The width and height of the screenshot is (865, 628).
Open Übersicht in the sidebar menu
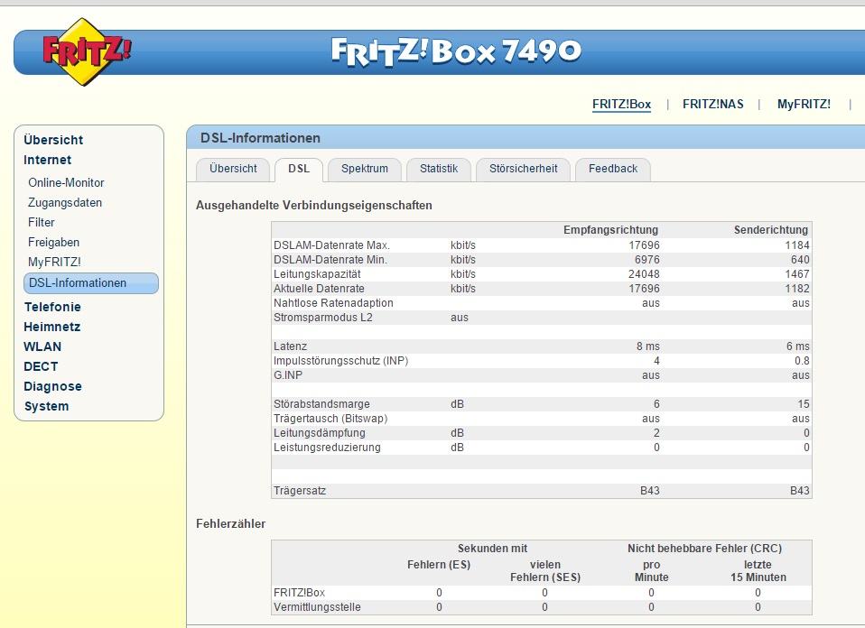click(53, 140)
